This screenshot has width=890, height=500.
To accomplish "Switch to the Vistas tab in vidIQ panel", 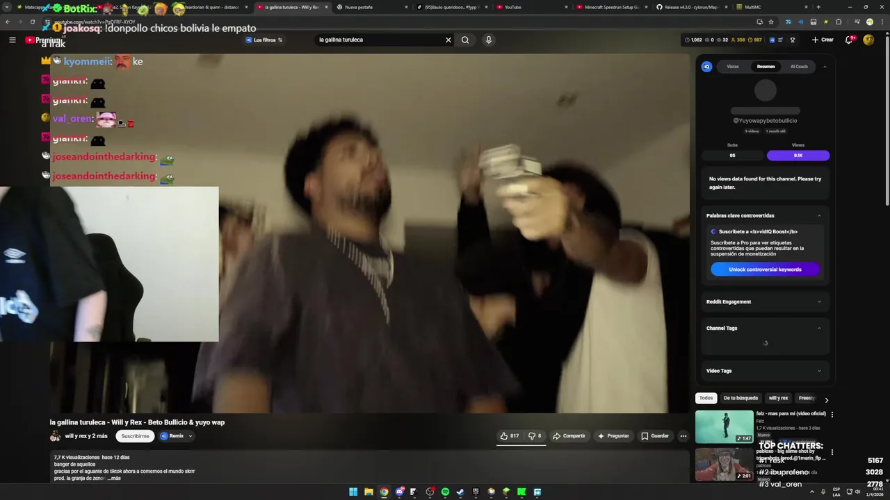I will [733, 67].
